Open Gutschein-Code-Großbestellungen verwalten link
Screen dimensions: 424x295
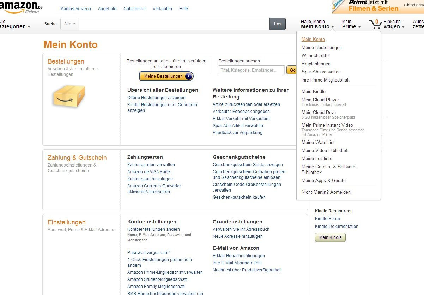pos(247,187)
